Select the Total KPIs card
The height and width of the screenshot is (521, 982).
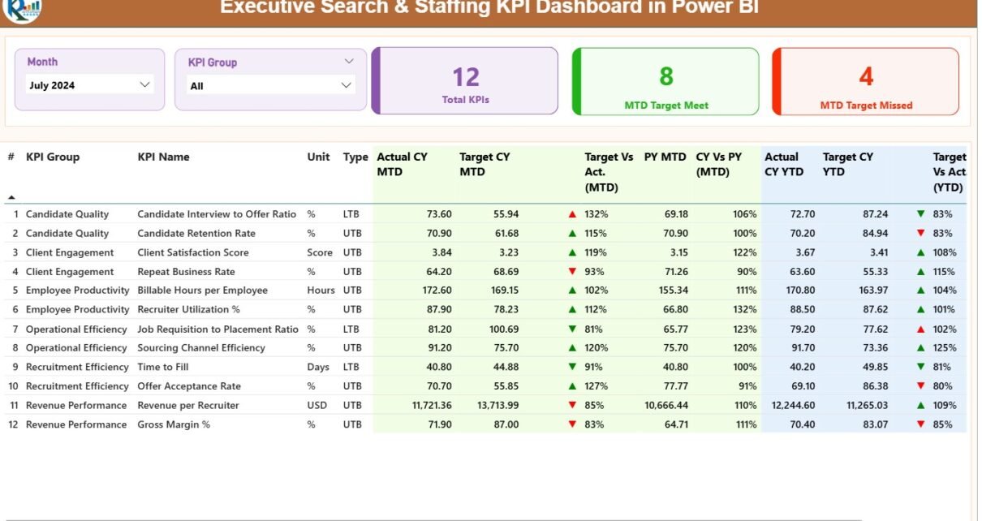[x=466, y=81]
